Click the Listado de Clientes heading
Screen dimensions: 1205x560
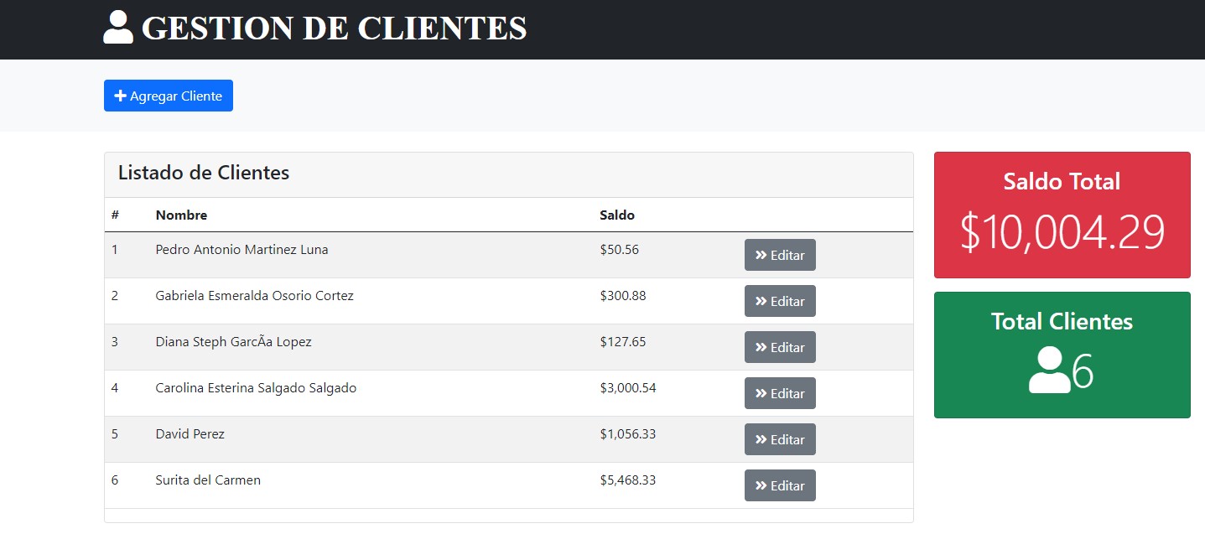(204, 174)
